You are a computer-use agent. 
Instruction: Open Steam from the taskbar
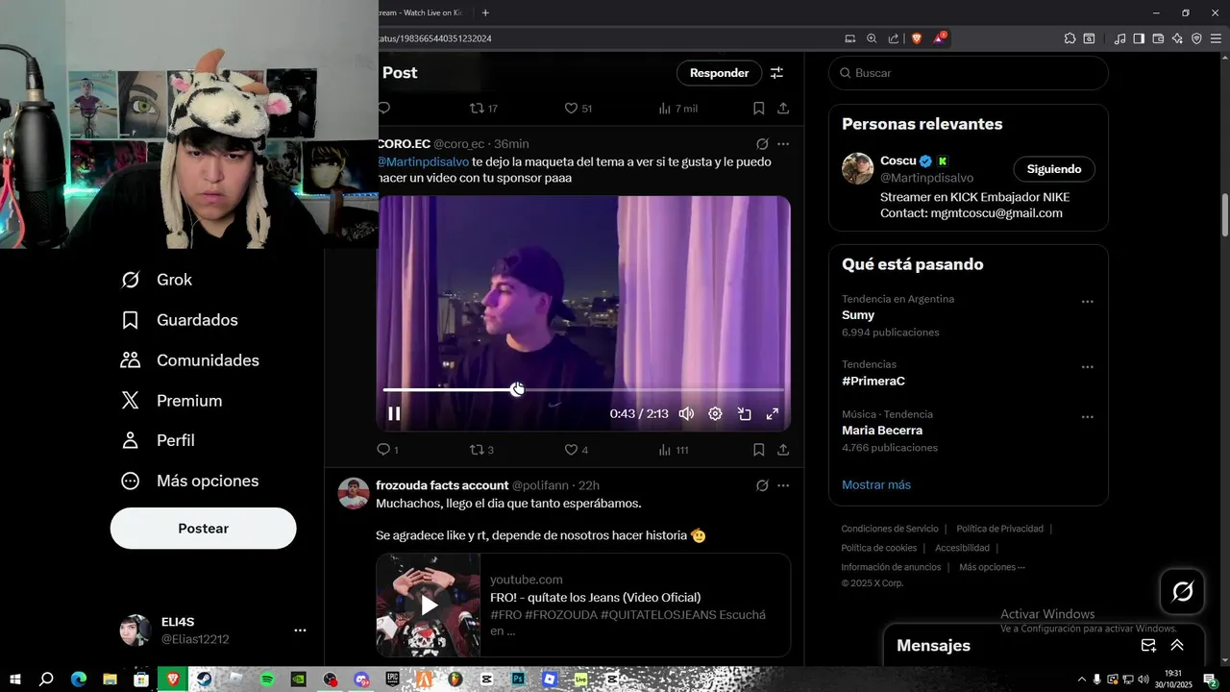pos(204,679)
